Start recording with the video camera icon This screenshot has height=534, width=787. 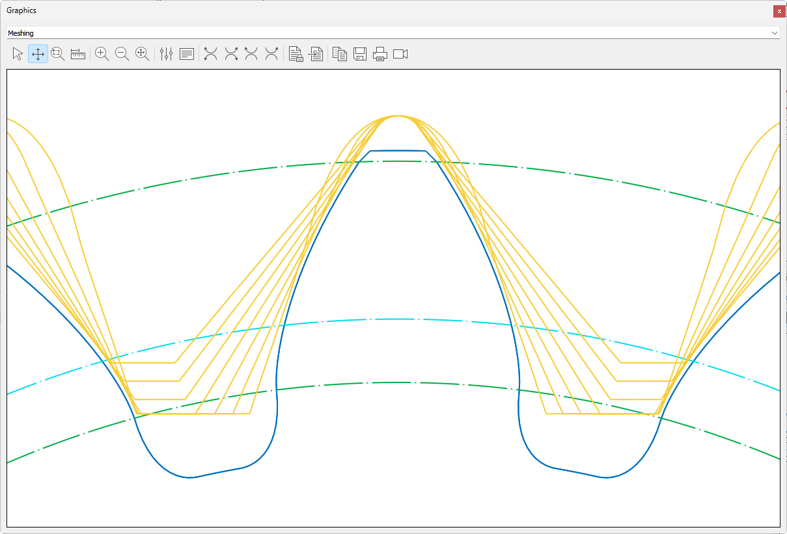click(400, 54)
